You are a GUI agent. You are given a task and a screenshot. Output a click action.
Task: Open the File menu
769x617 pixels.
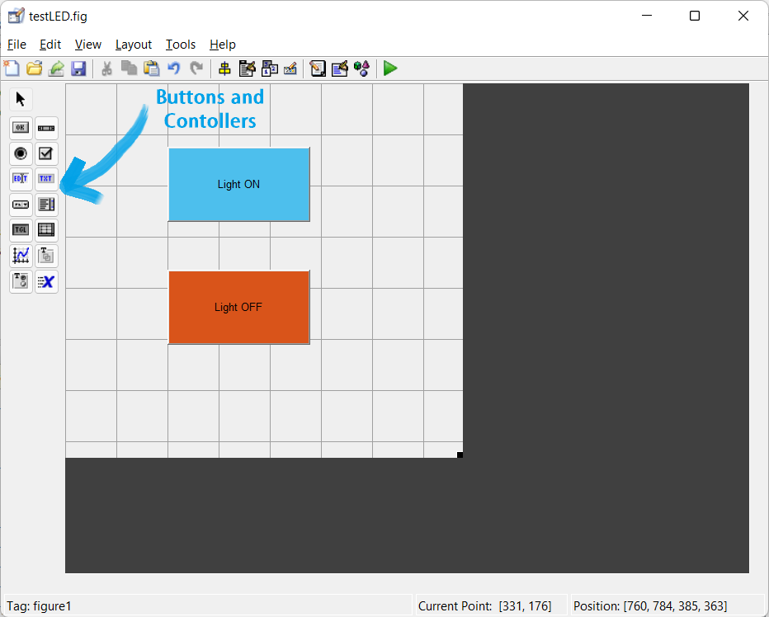coord(17,45)
